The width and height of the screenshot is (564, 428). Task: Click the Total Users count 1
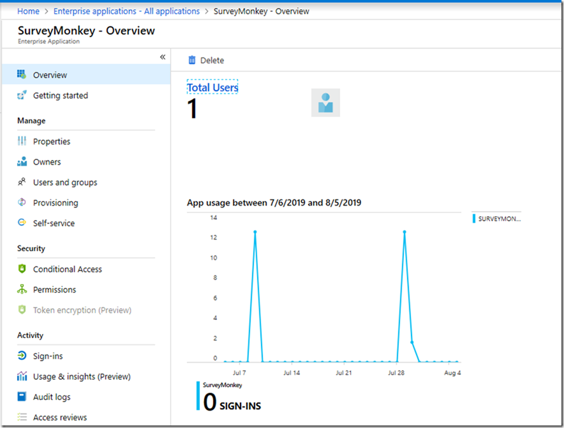(193, 109)
